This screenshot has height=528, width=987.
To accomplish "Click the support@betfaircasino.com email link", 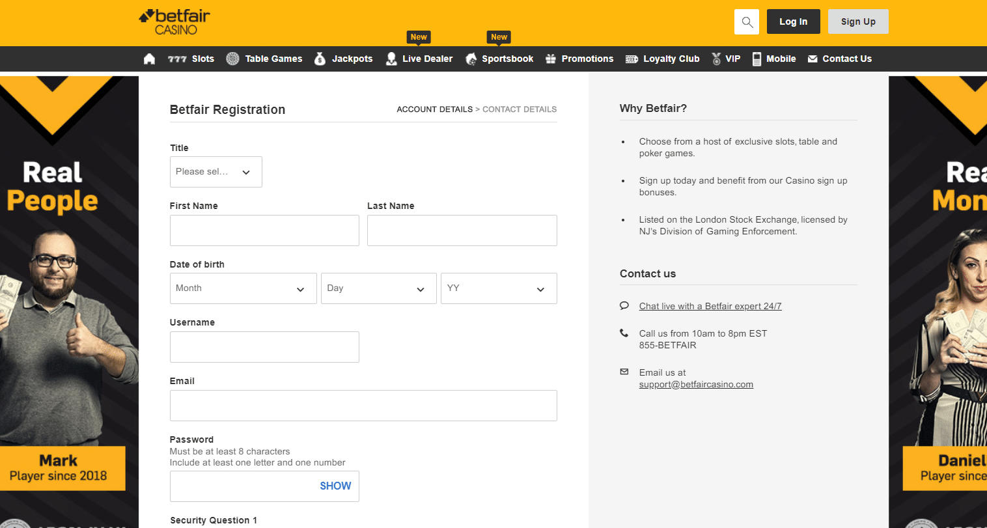I will click(696, 384).
